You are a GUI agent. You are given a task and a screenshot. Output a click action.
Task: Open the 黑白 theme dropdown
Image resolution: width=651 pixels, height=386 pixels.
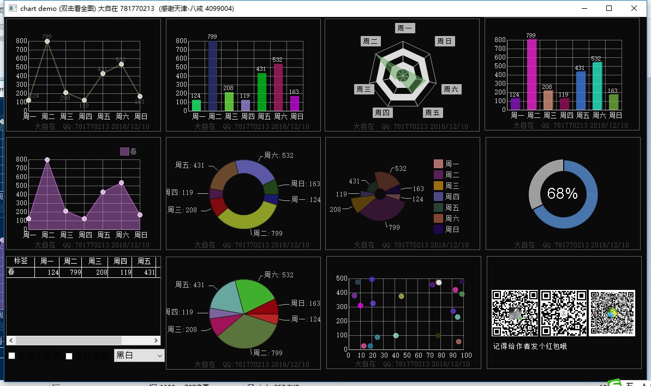[x=139, y=355]
